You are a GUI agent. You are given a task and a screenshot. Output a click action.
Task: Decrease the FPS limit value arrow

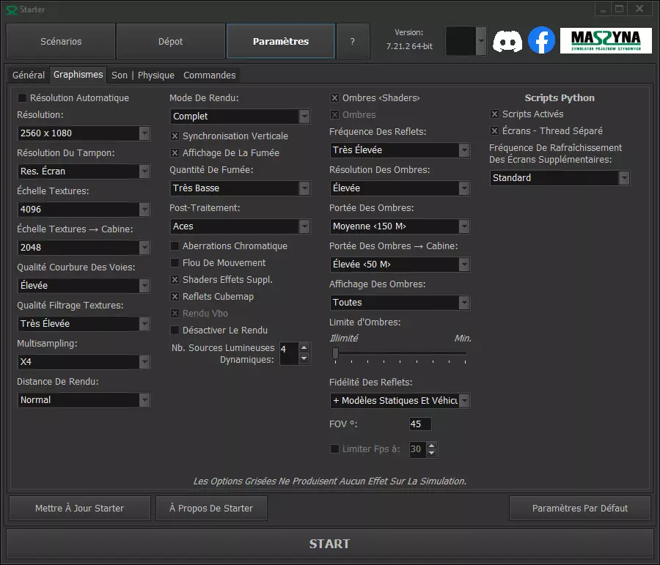point(431,453)
